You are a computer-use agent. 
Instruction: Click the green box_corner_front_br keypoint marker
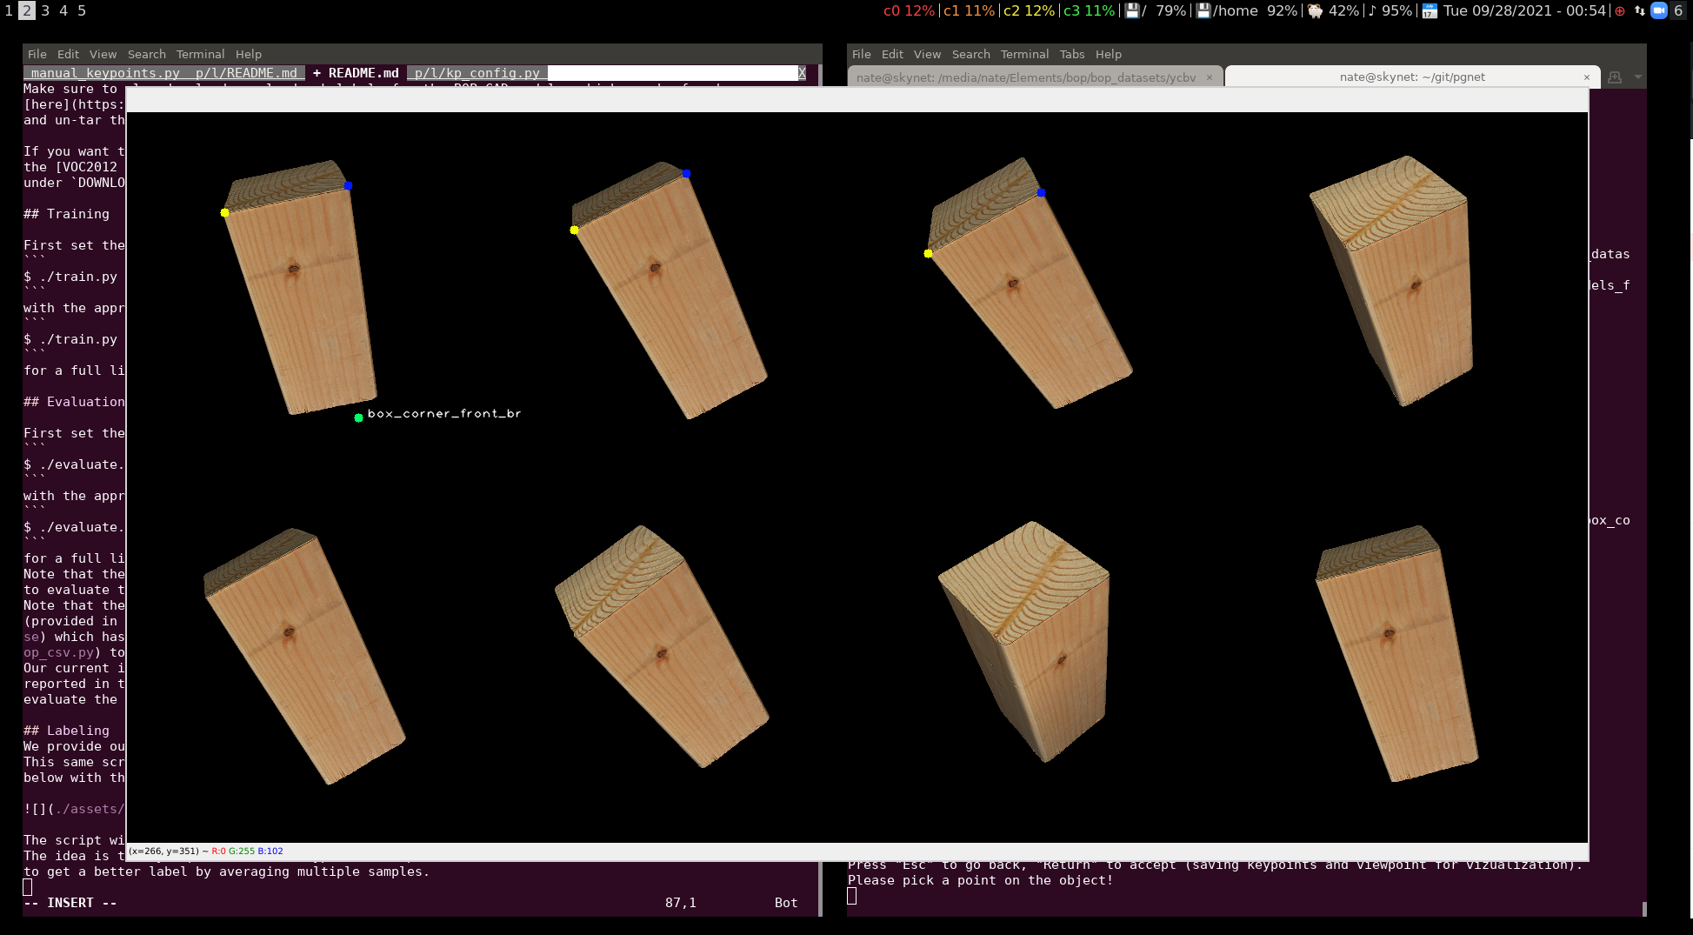click(358, 418)
